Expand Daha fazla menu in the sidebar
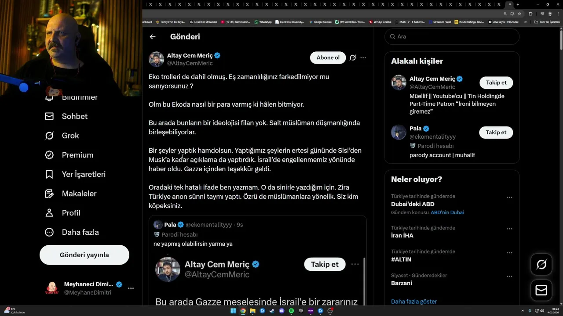This screenshot has width=563, height=316. 72,232
